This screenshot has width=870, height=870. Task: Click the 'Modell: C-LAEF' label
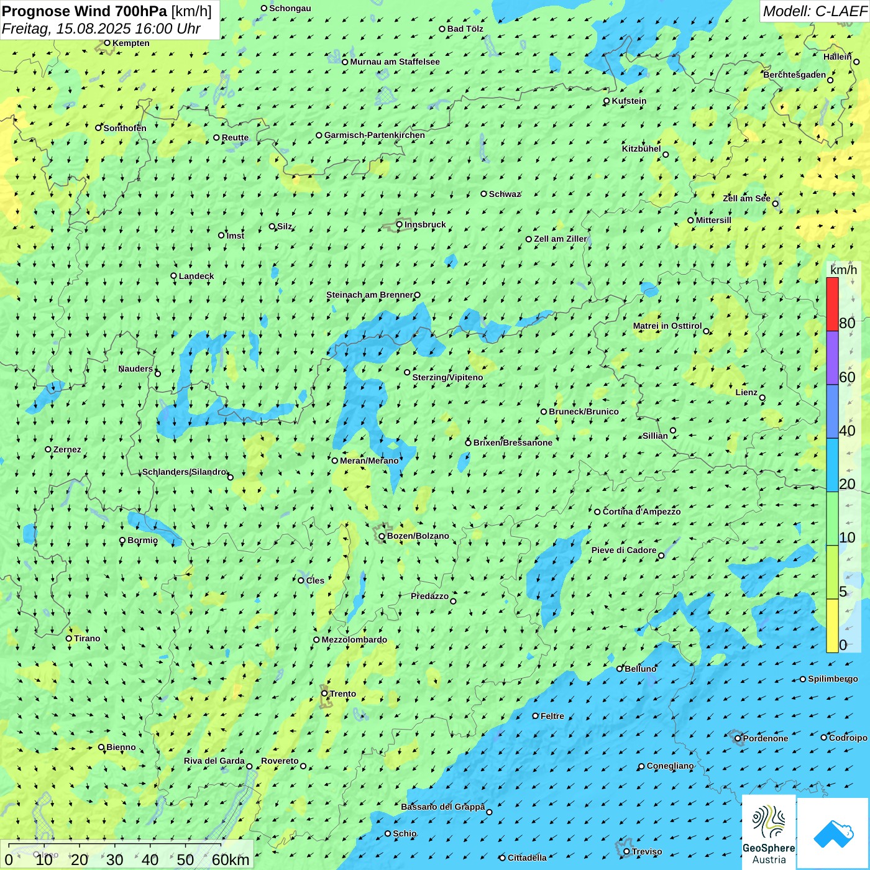[x=815, y=11]
